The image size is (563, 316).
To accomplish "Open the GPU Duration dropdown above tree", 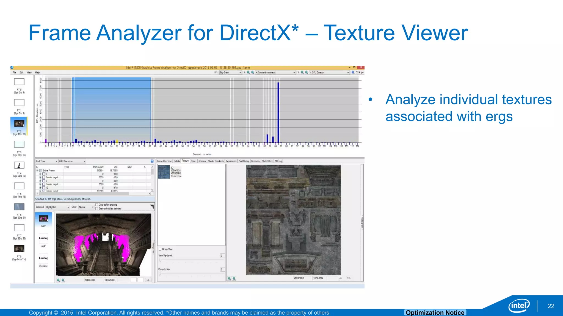I will tap(72, 161).
